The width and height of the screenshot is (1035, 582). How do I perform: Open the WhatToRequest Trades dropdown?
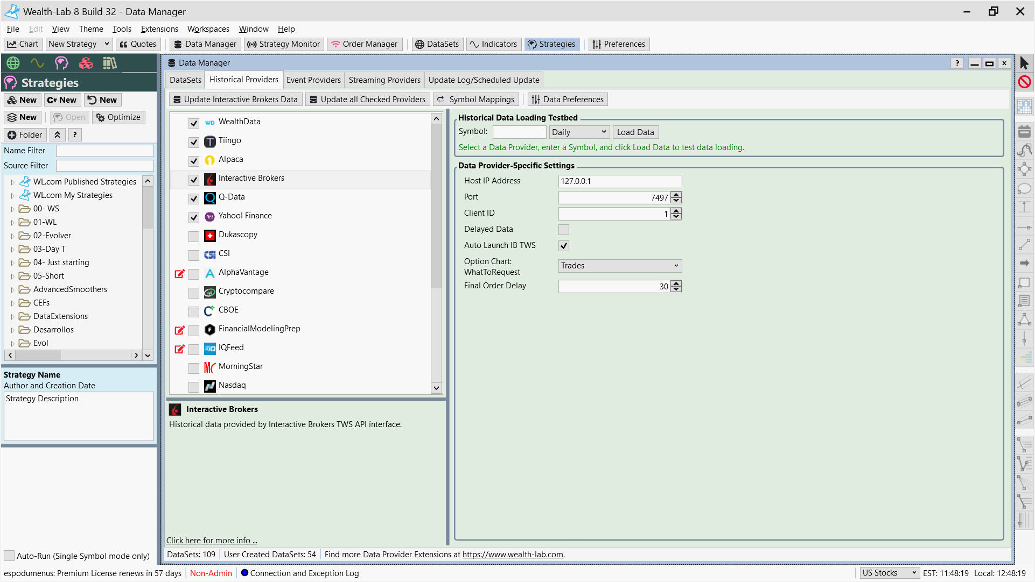(619, 266)
